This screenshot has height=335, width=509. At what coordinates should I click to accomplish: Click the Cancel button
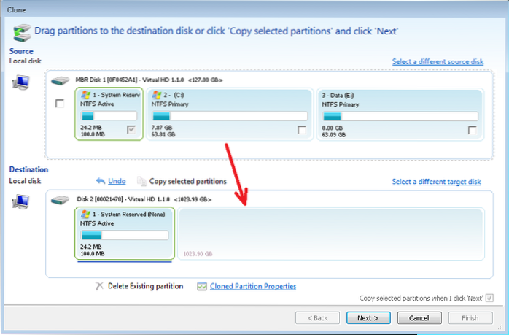click(x=419, y=317)
